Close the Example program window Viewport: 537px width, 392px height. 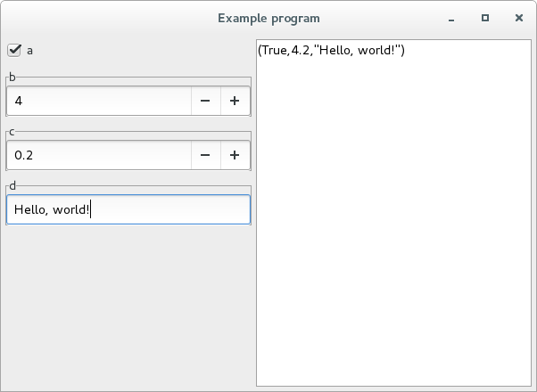tap(519, 18)
